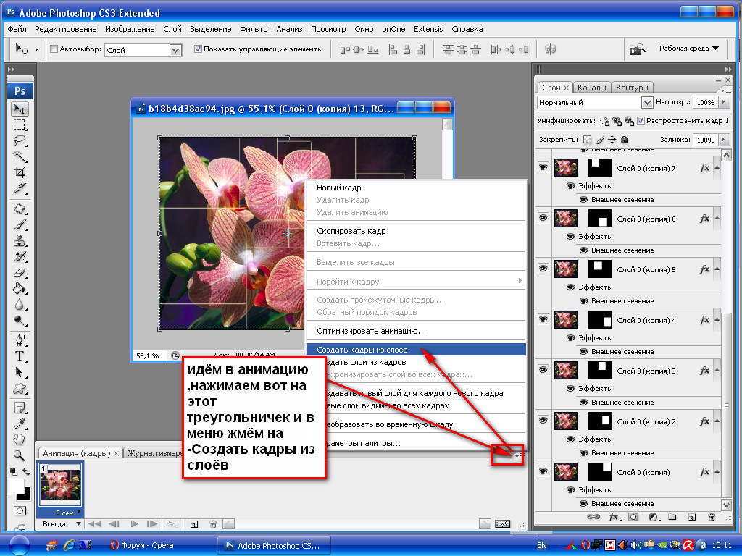Select the Notes tool
Image resolution: width=742 pixels, height=556 pixels.
pyautogui.click(x=20, y=408)
